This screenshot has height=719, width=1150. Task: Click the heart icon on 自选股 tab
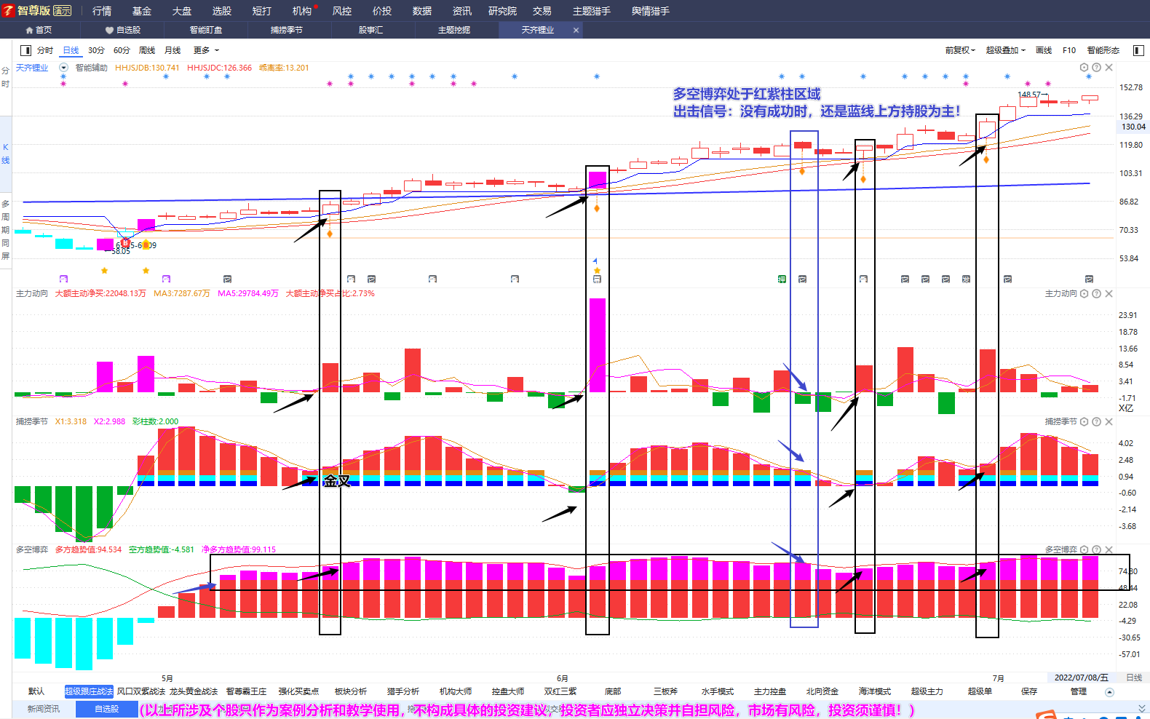coord(109,30)
